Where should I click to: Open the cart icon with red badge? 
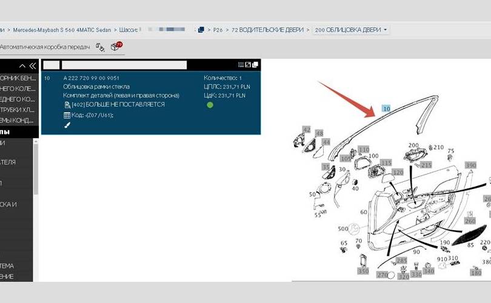pyautogui.click(x=116, y=47)
